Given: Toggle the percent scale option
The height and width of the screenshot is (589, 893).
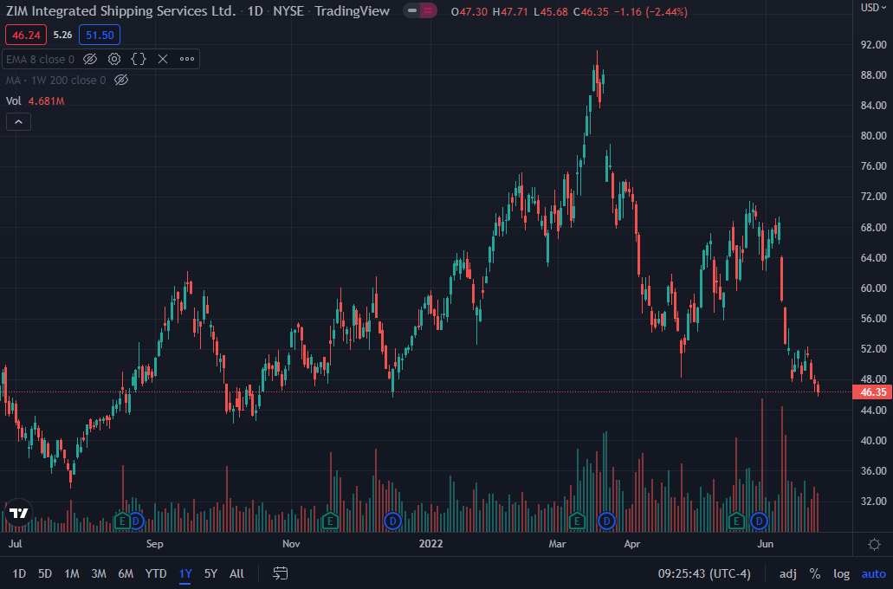Looking at the screenshot, I should click(x=815, y=573).
